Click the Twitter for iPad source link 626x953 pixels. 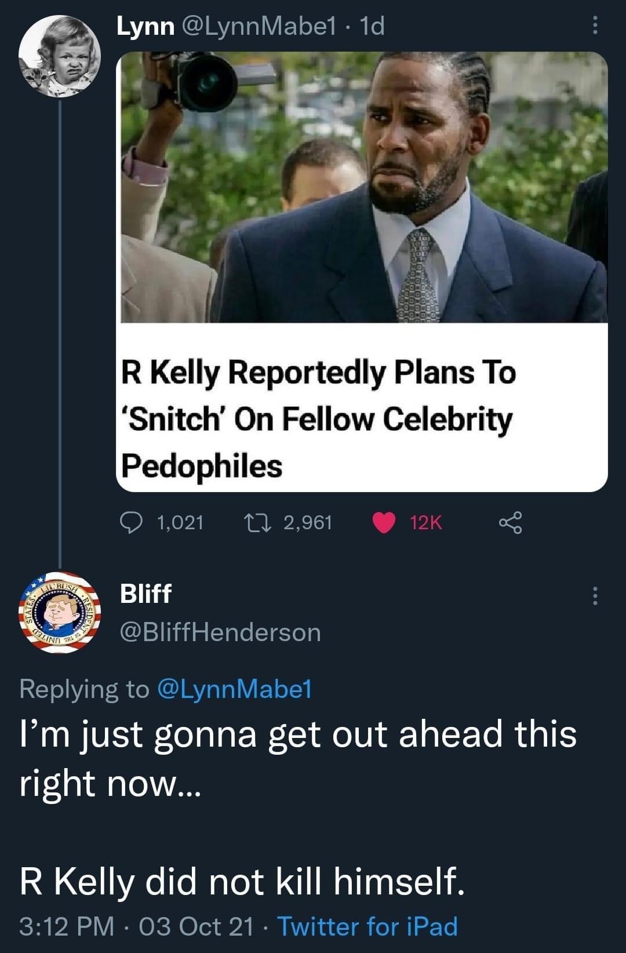coord(367,926)
